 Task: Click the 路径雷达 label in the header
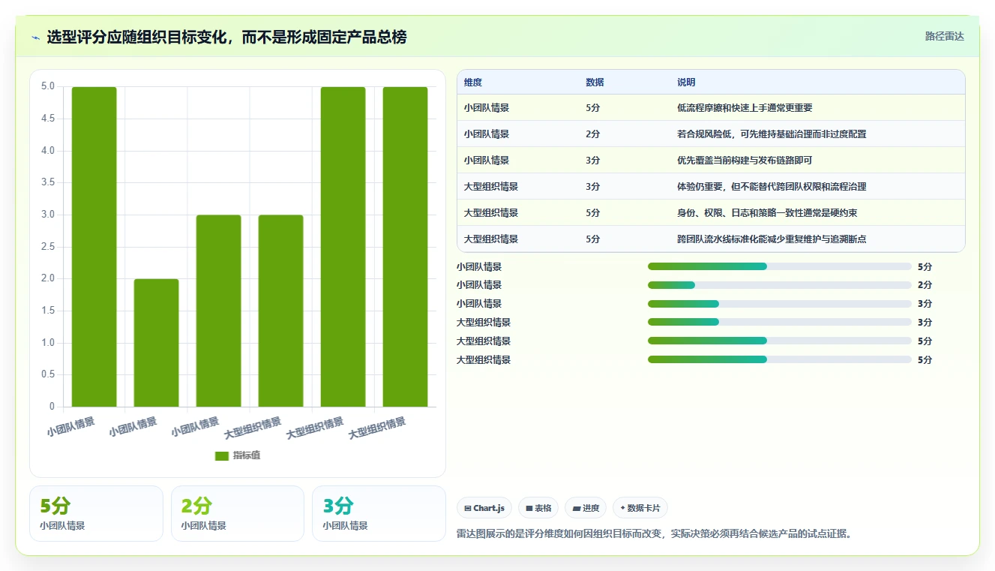[944, 36]
